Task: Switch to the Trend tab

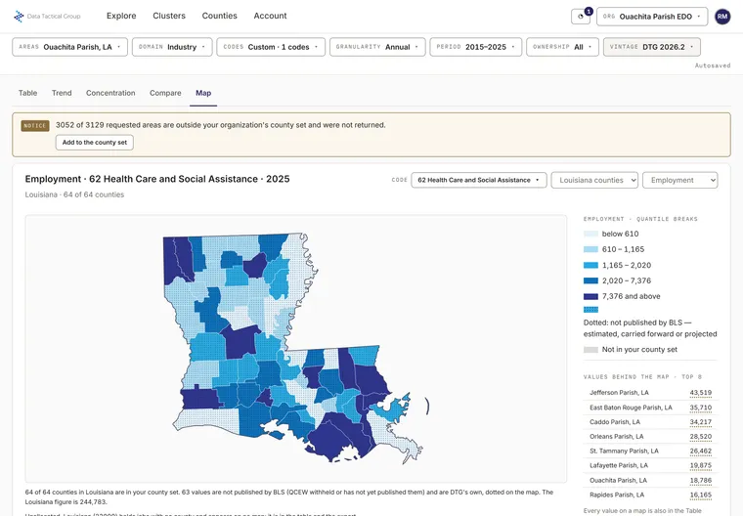Action: click(x=62, y=93)
